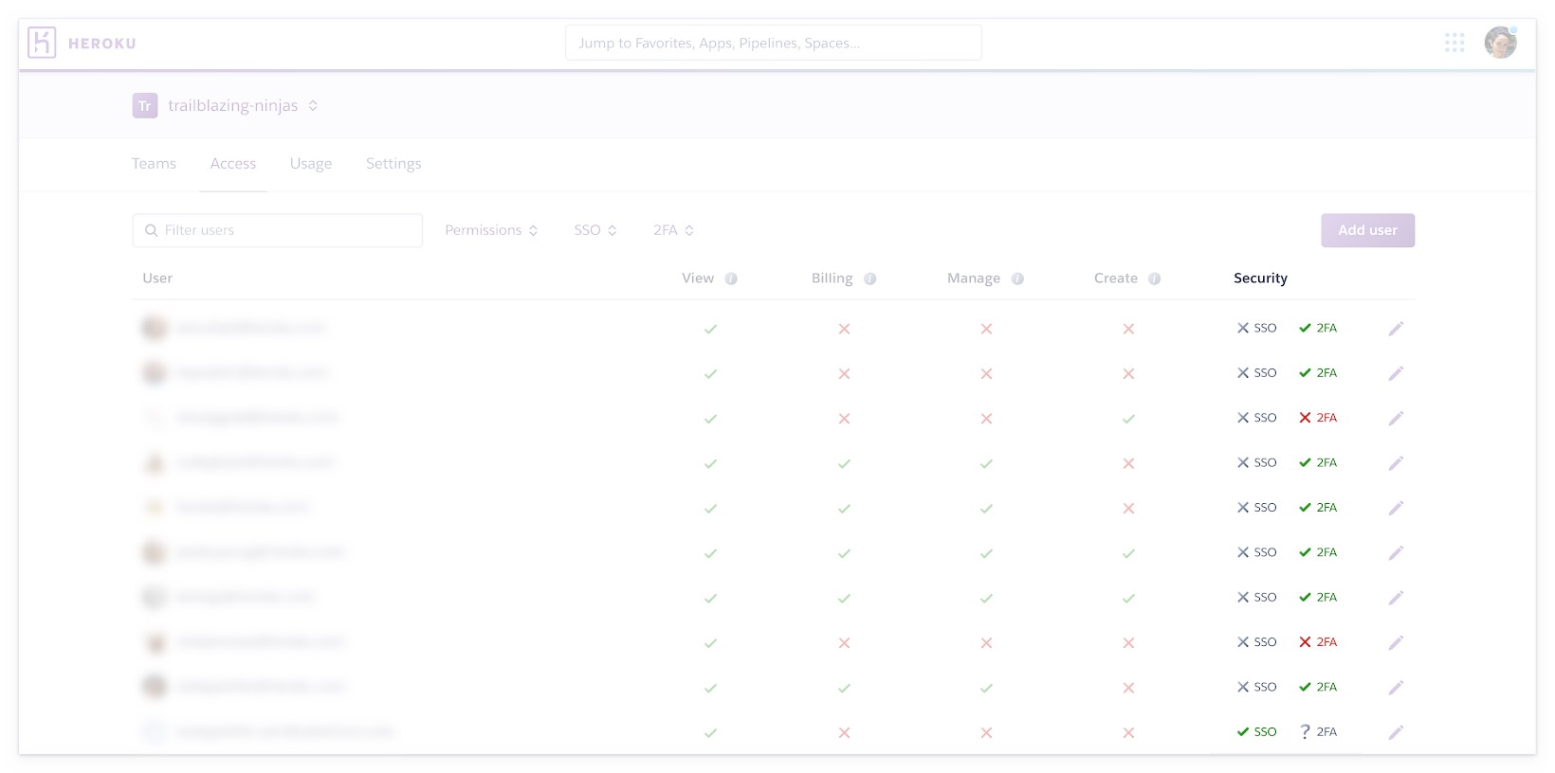This screenshot has width=1555, height=773.
Task: Click the Jump to Favorites search box
Action: pos(773,43)
